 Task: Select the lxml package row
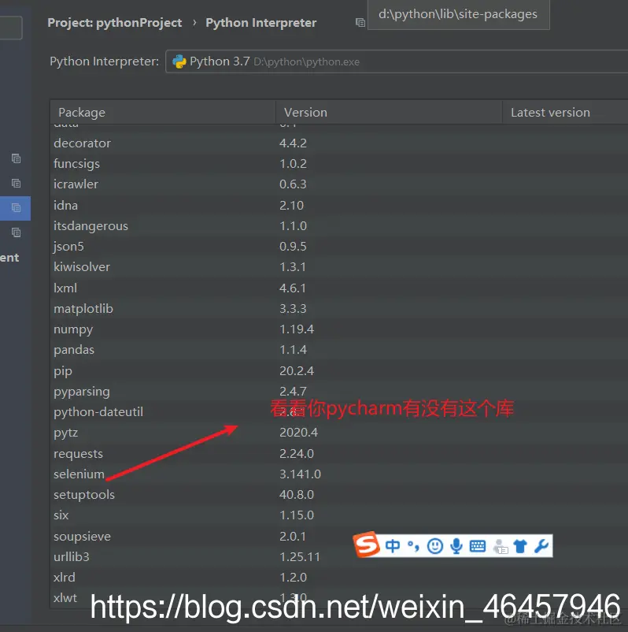pos(339,288)
